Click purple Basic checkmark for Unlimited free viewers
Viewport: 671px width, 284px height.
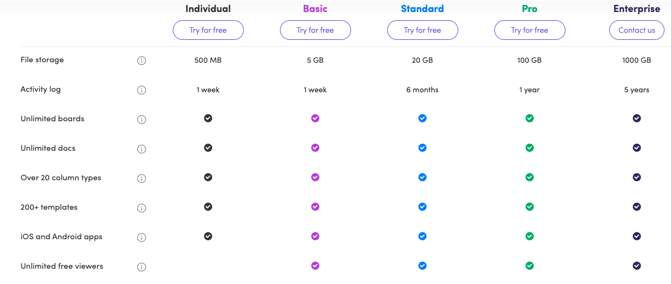[315, 265]
